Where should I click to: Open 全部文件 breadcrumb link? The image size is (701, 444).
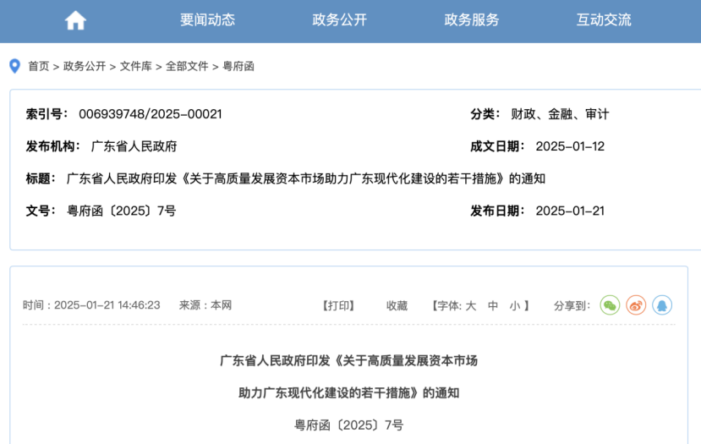pyautogui.click(x=187, y=66)
